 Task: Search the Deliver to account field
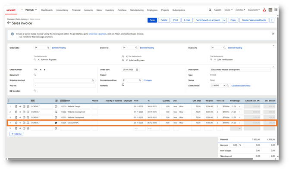pos(136,48)
